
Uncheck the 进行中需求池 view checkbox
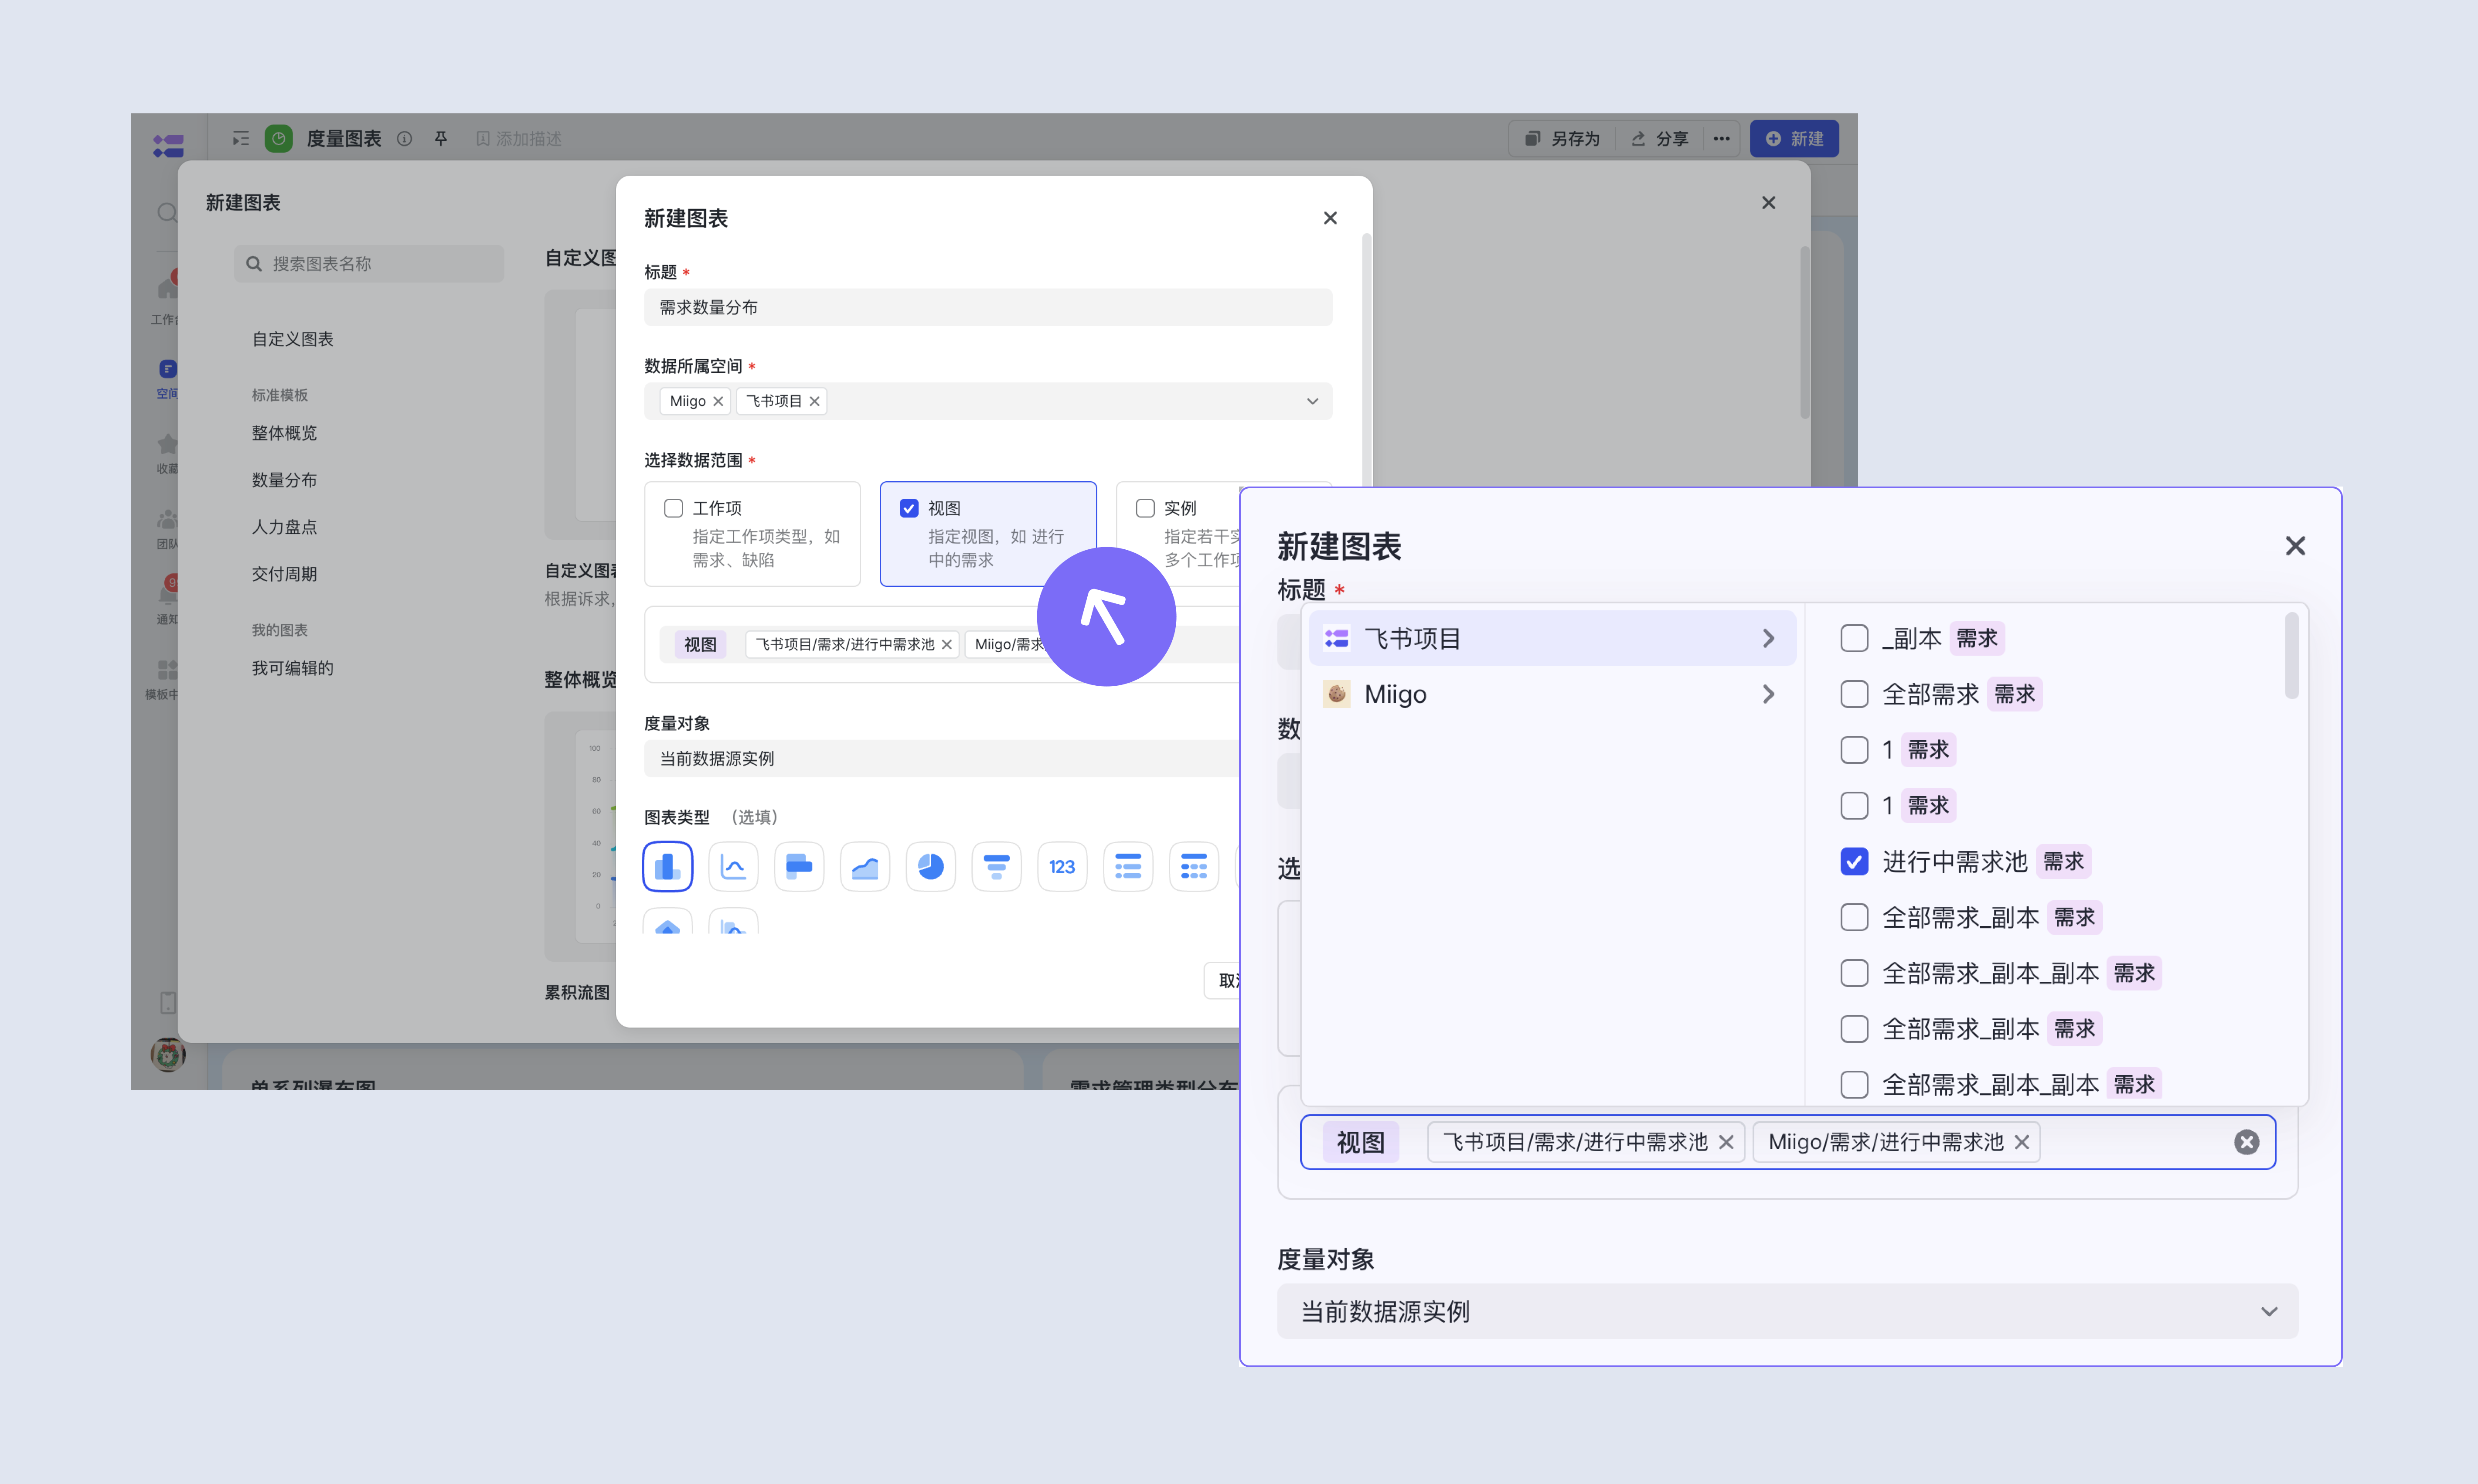point(1854,861)
